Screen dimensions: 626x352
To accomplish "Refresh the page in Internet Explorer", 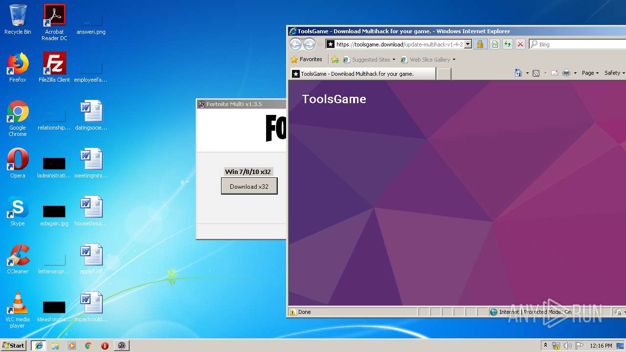I will coord(508,44).
